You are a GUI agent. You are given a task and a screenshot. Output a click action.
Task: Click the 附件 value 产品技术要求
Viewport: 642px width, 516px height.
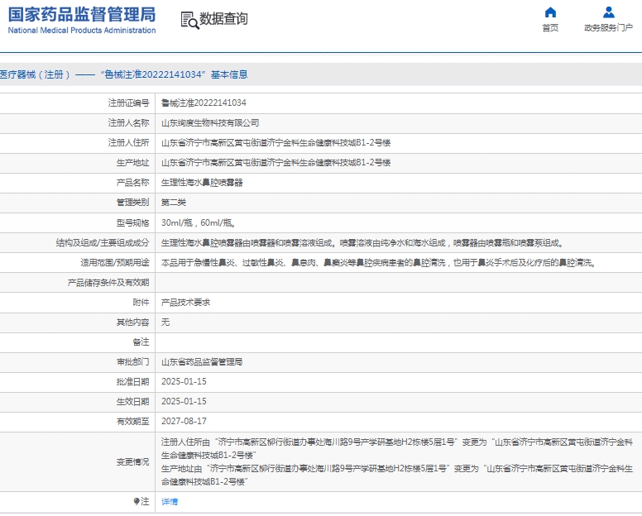pyautogui.click(x=185, y=303)
